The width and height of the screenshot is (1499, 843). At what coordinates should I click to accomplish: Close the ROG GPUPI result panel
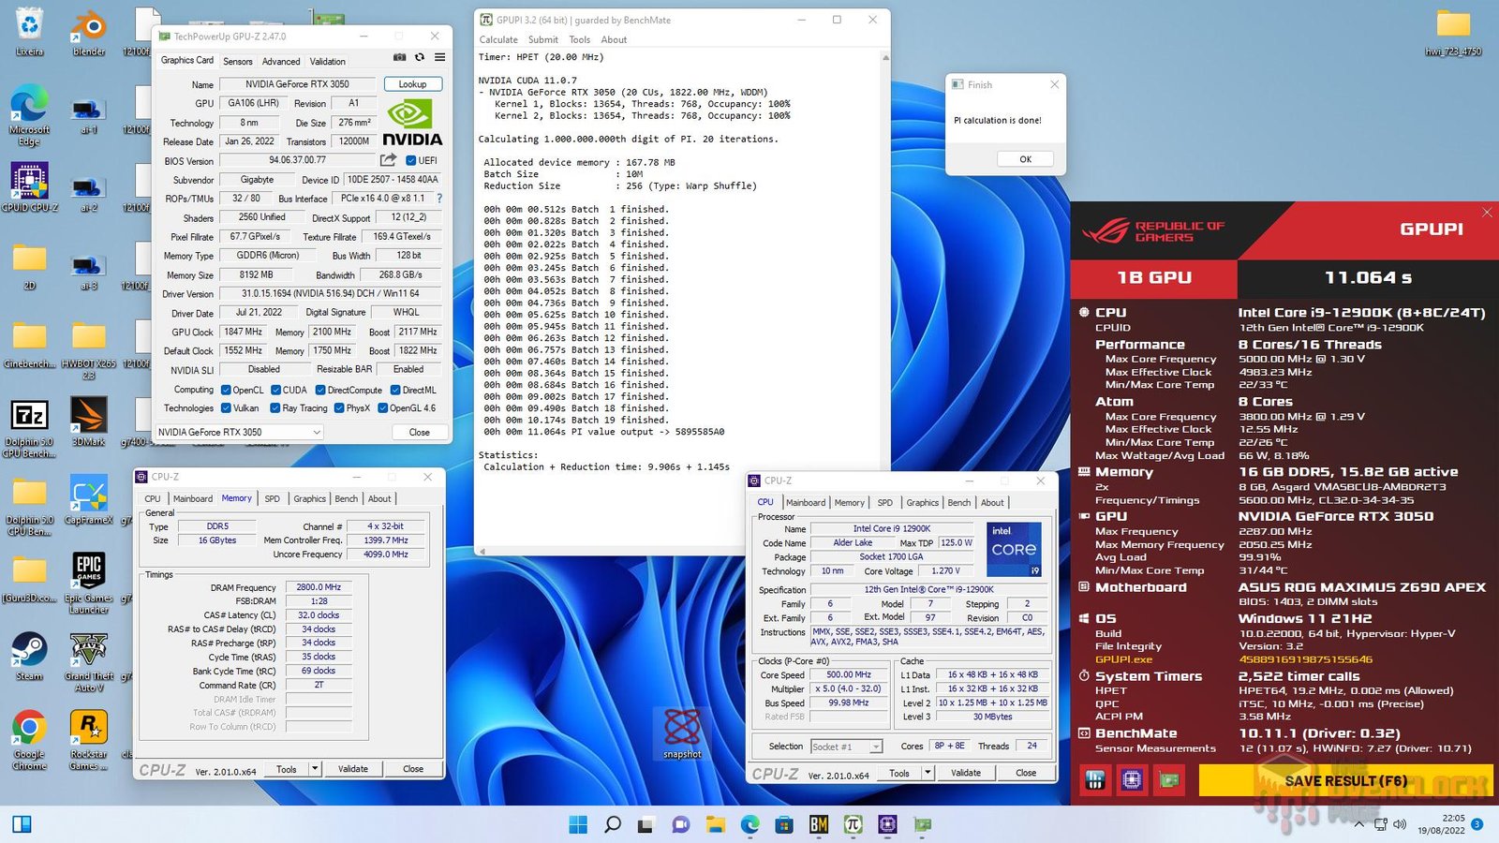coord(1487,213)
